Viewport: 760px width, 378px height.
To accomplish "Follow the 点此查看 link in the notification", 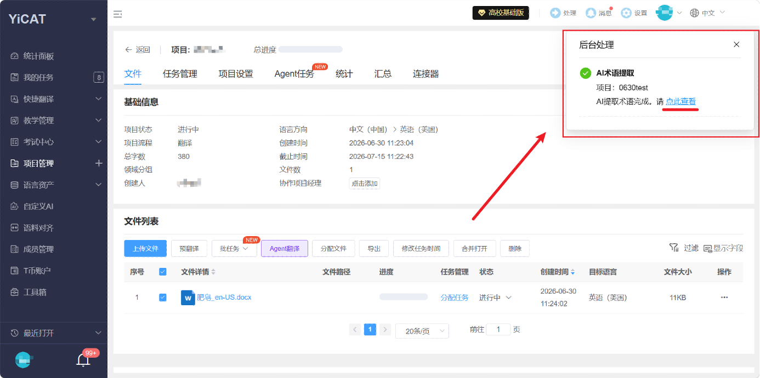I will pos(680,101).
